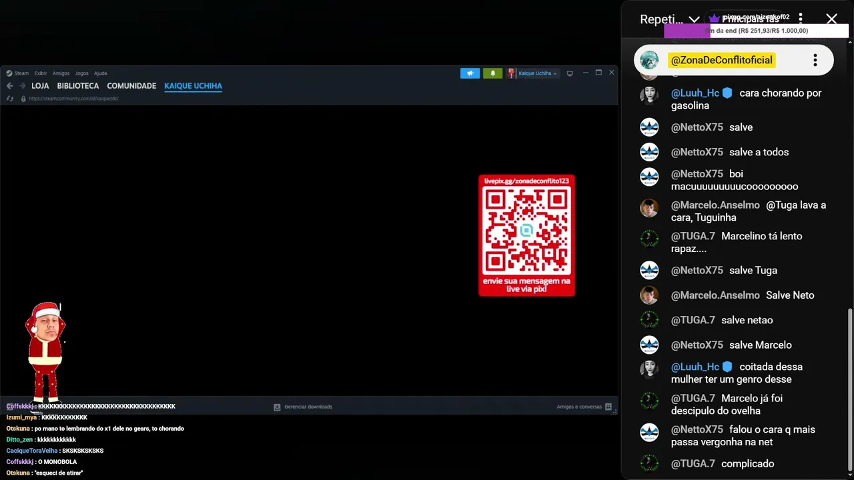Click @Luuh_Hc avatar on 'cara chorando' message
The height and width of the screenshot is (480, 854).
(649, 95)
